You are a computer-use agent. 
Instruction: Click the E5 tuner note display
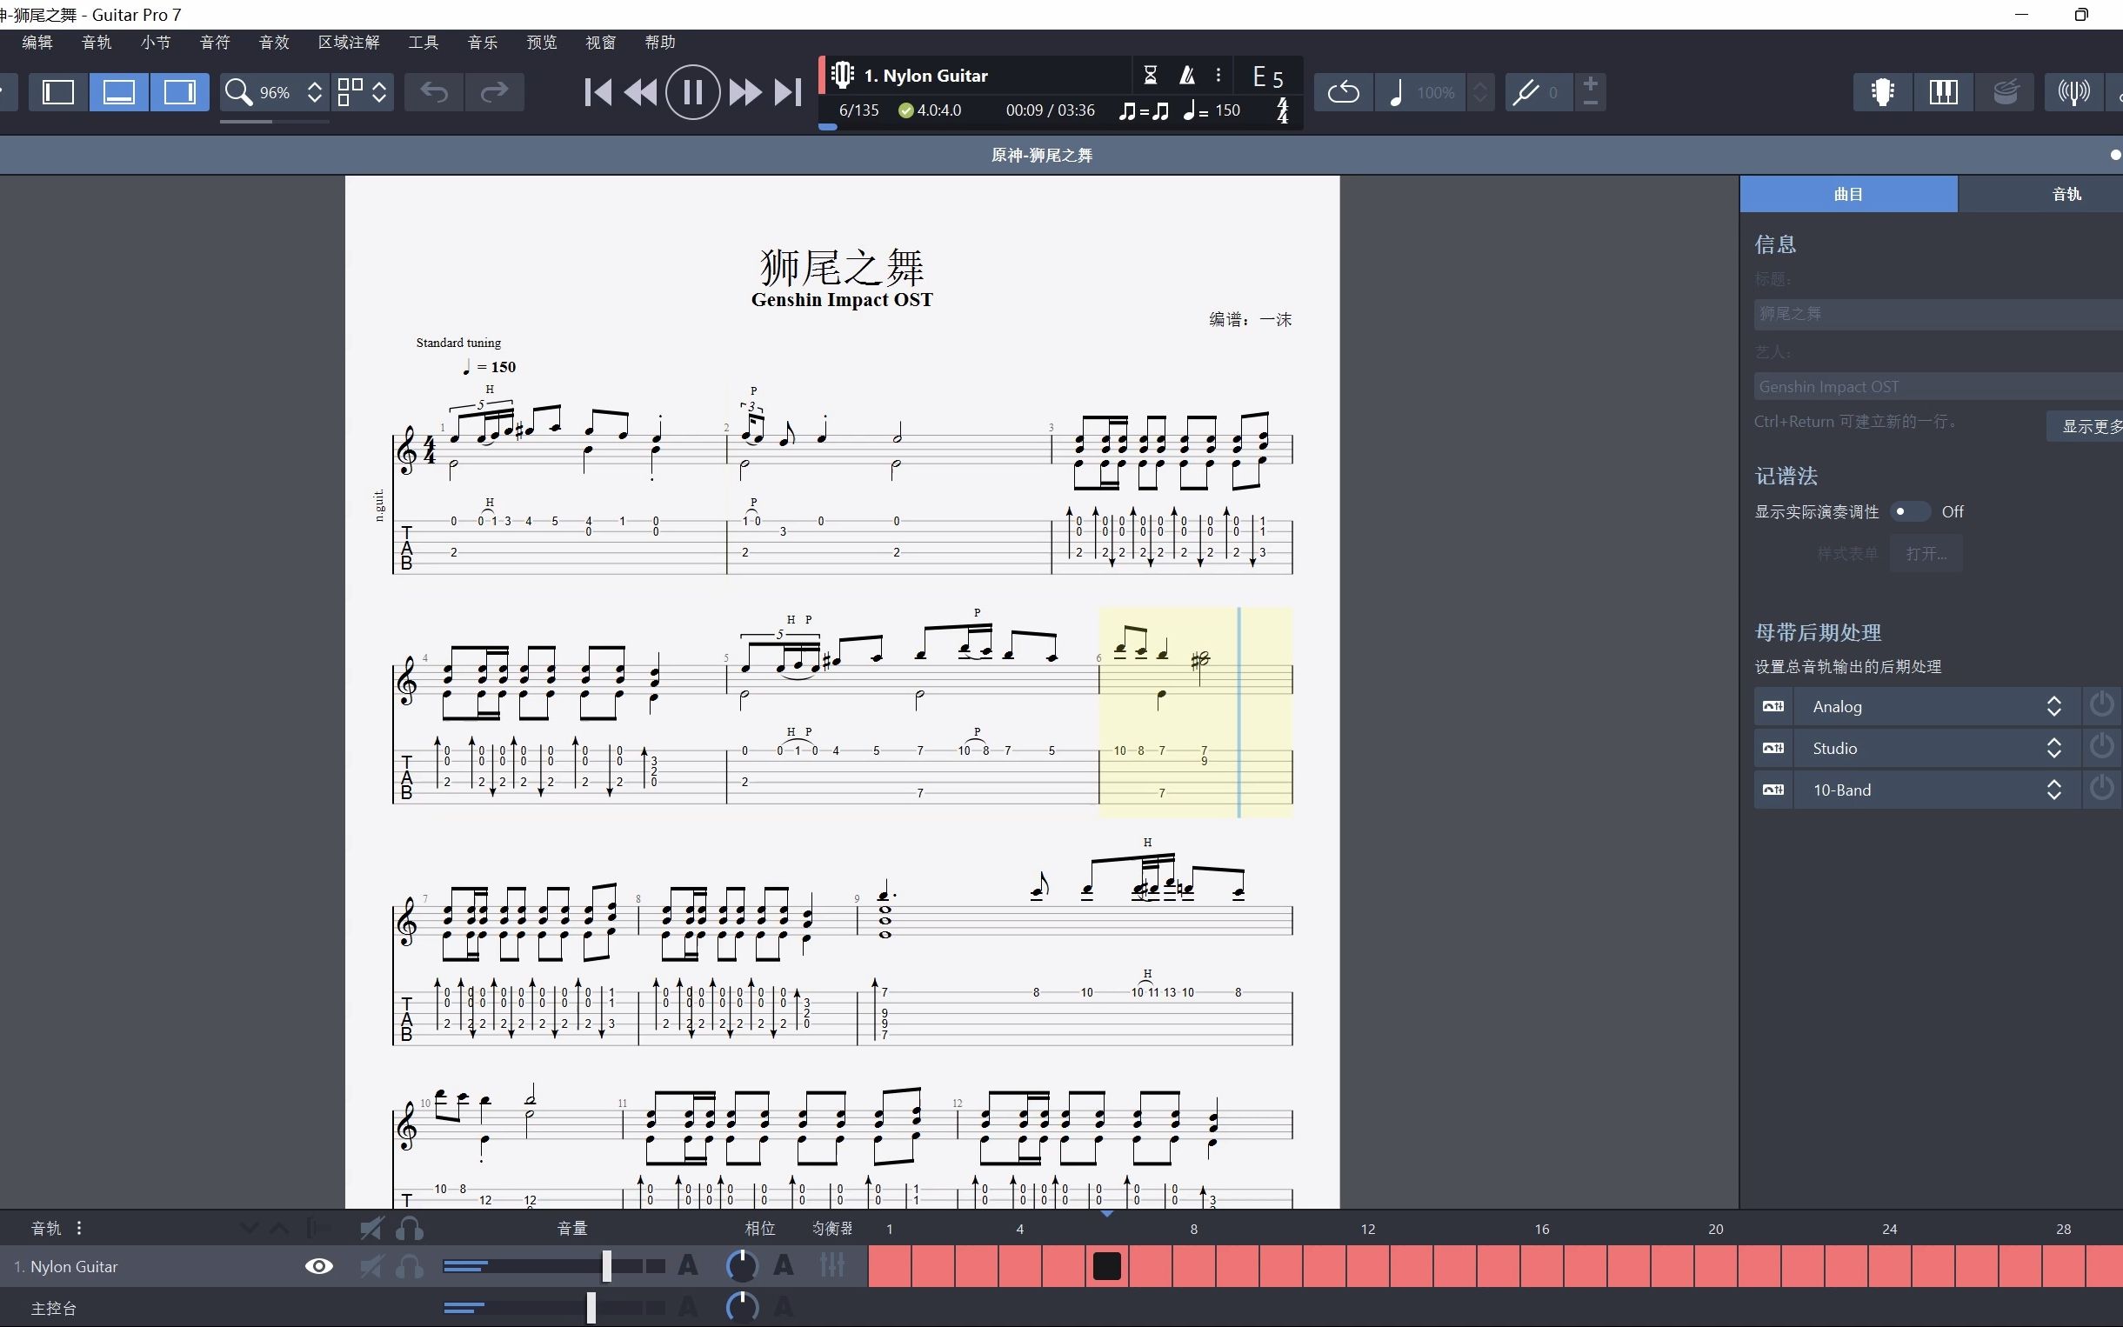click(x=1267, y=77)
